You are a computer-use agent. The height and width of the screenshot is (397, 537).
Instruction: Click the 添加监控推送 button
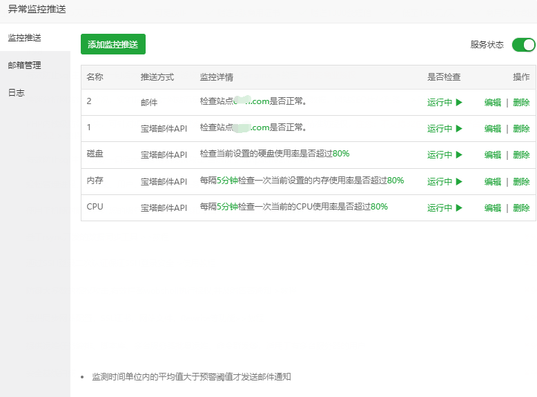pyautogui.click(x=113, y=45)
